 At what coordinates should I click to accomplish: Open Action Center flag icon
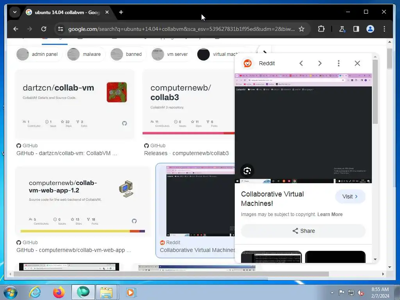[341, 293]
